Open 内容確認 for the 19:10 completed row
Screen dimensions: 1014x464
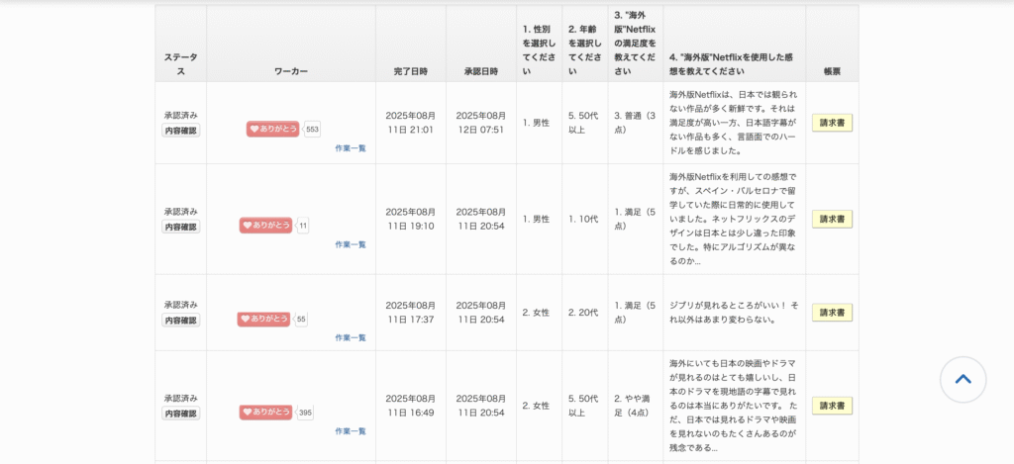pos(180,227)
